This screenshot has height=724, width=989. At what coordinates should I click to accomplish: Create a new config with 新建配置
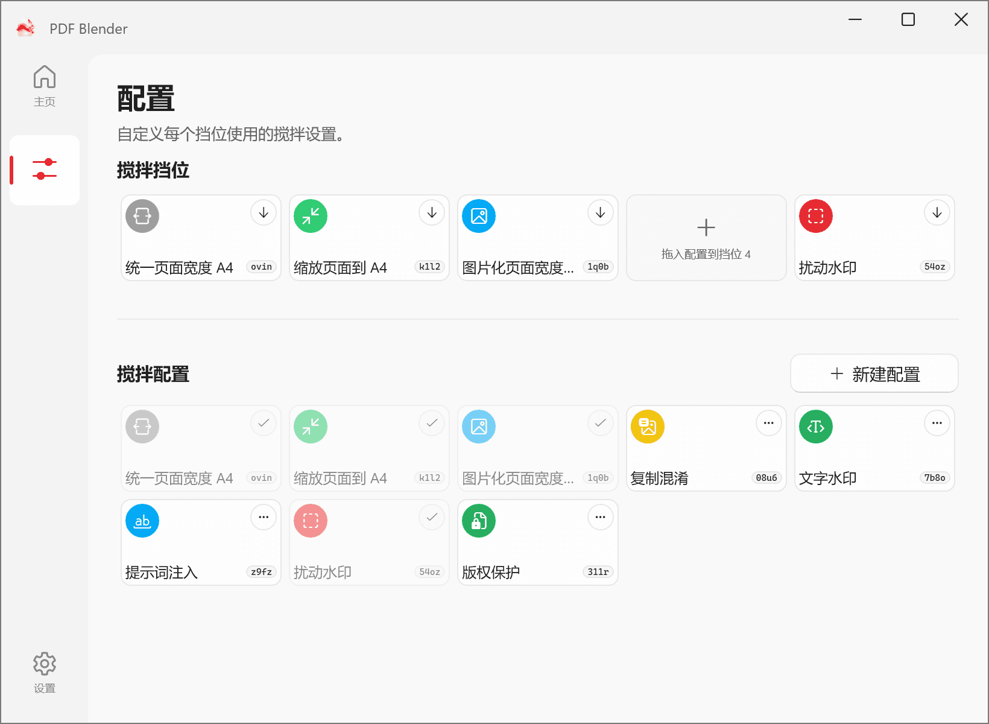click(874, 373)
